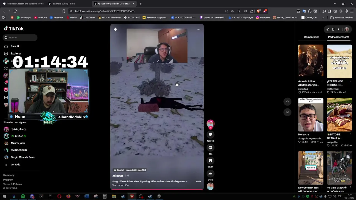The height and width of the screenshot is (200, 356).
Task: Click the CapCut editing tag
Action: 130,170
